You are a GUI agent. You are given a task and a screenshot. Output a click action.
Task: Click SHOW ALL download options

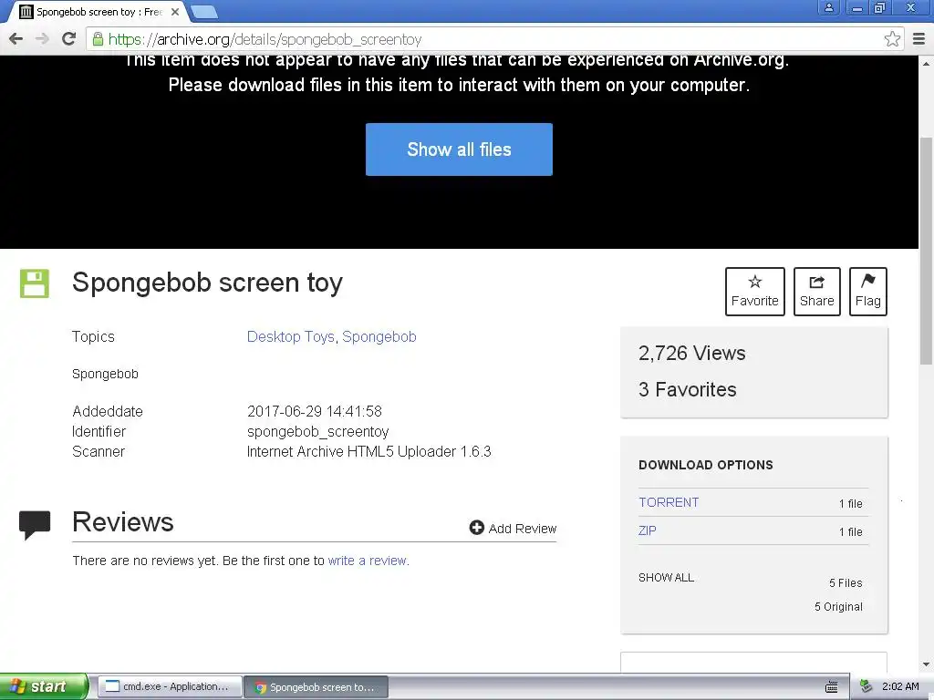coord(666,577)
